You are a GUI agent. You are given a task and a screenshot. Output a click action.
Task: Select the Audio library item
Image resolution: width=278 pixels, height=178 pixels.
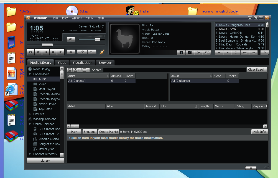[43, 79]
